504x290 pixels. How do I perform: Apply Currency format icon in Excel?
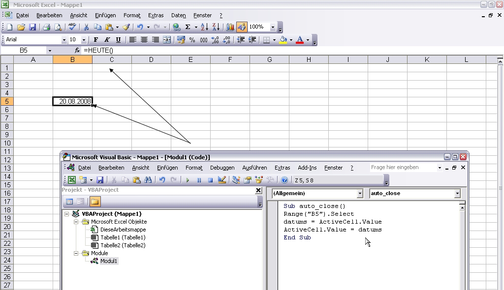pyautogui.click(x=181, y=40)
